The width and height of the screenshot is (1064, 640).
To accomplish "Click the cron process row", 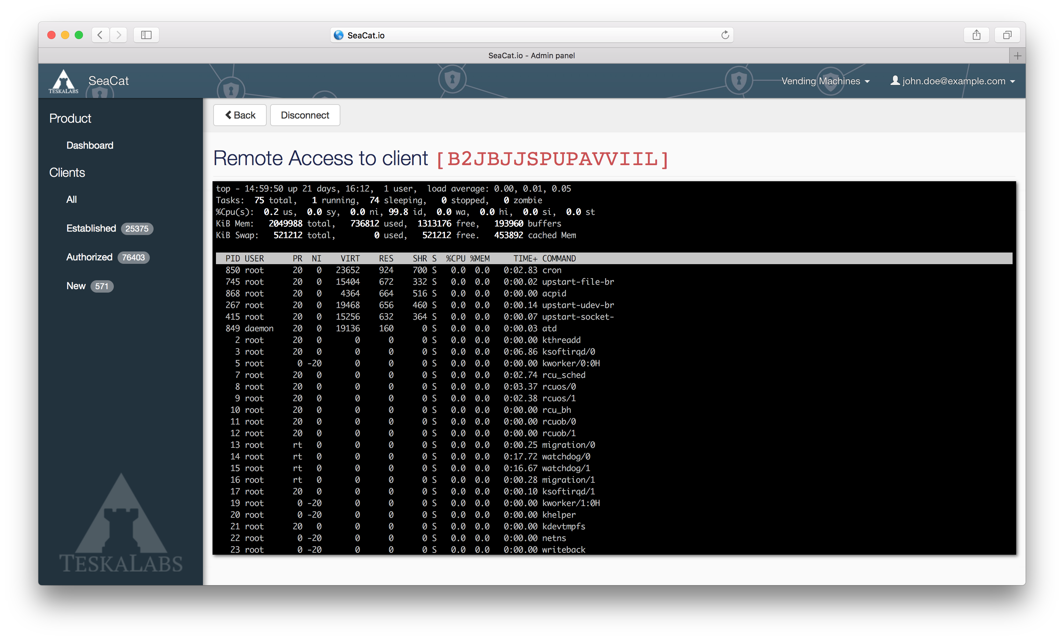I will pyautogui.click(x=614, y=270).
